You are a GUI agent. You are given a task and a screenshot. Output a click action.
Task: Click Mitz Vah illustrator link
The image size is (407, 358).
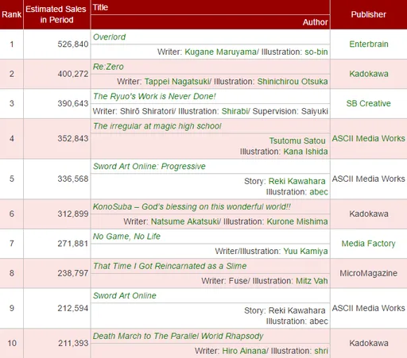312,281
